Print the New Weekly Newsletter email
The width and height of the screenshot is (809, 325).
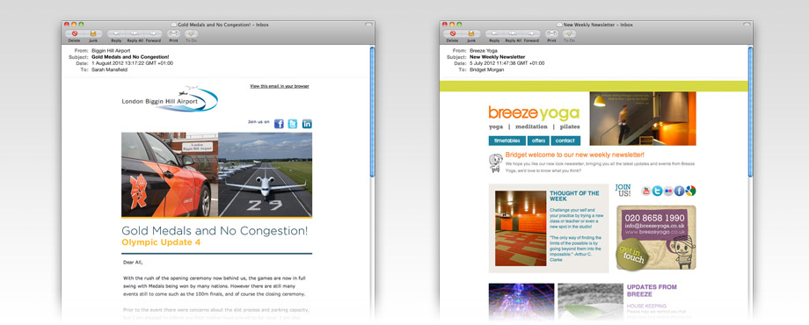tap(552, 33)
